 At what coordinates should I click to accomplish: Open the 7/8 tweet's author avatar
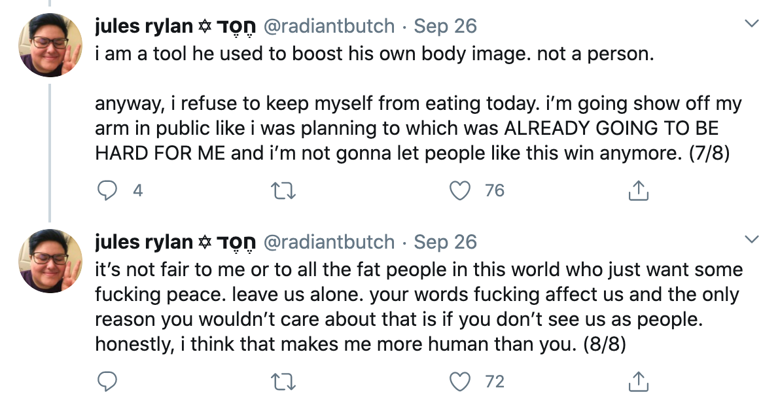pos(50,45)
